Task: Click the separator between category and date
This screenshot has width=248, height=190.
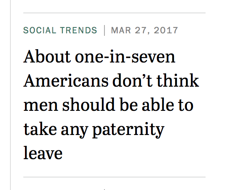Action: tap(104, 30)
